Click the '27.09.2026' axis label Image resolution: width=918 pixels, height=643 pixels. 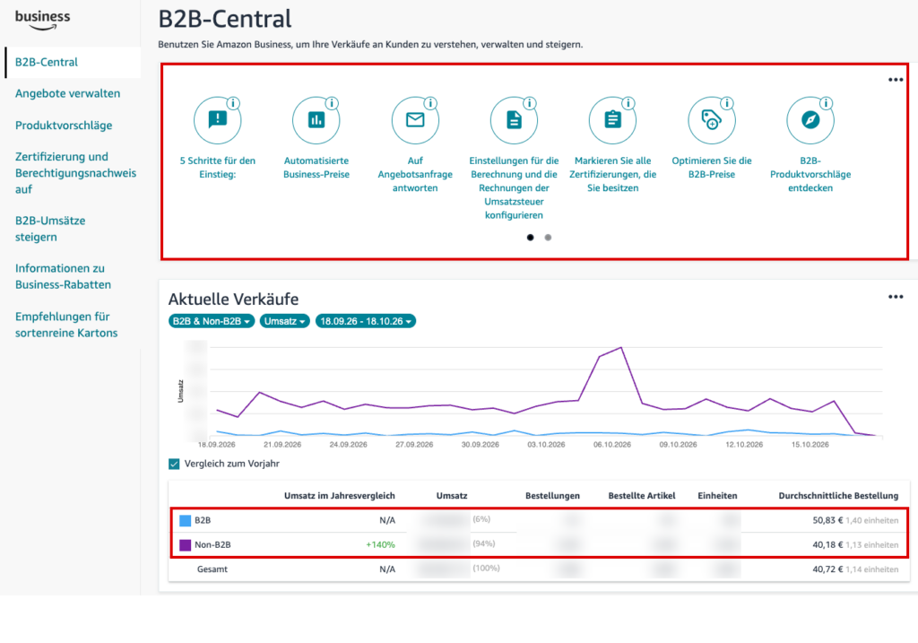[x=414, y=445]
